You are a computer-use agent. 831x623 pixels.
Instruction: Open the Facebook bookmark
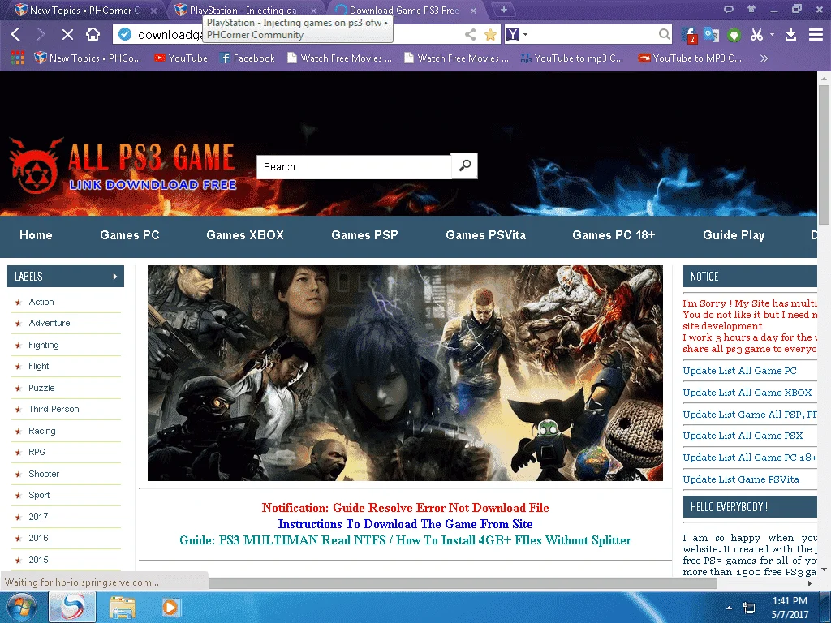[x=247, y=58]
